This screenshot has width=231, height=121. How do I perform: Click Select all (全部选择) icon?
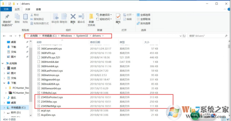tap(138, 15)
